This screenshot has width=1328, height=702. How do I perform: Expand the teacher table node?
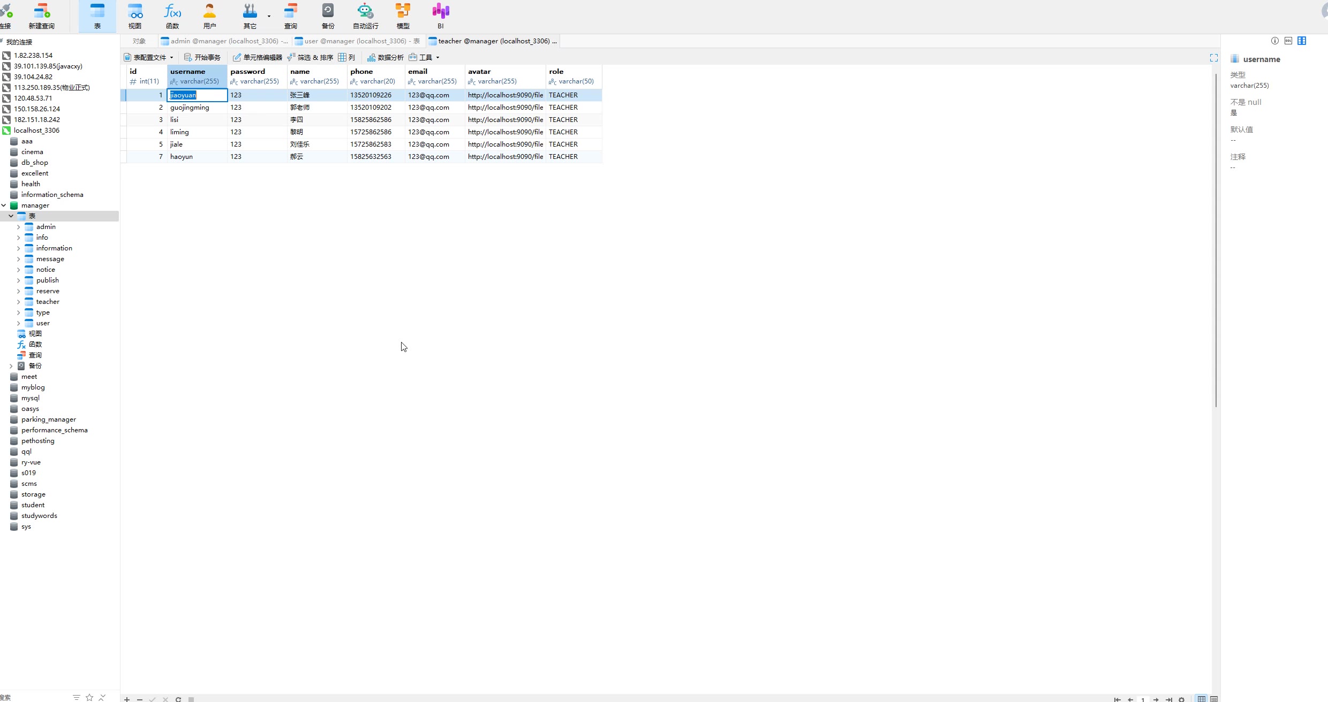click(18, 302)
